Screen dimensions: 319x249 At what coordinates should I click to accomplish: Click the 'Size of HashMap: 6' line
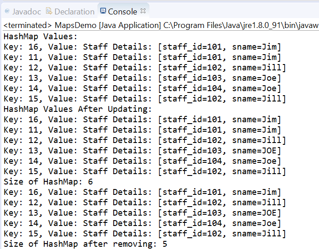click(x=48, y=182)
